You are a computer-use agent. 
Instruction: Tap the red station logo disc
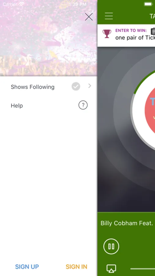pyautogui.click(x=150, y=110)
